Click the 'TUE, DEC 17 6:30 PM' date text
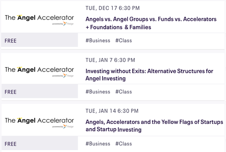Image resolution: width=226 pixels, height=152 pixels. click(x=112, y=8)
